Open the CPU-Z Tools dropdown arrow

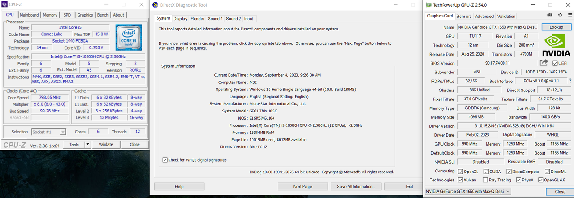pos(87,145)
